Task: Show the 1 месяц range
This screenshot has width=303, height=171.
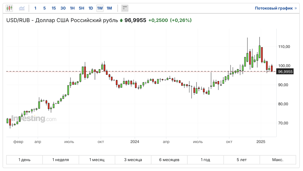Action: pos(97,160)
